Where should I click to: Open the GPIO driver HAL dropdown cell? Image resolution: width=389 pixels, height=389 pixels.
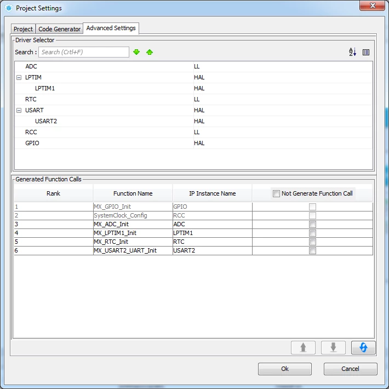(283, 143)
